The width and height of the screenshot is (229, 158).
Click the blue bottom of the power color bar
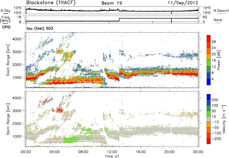[x=209, y=82]
